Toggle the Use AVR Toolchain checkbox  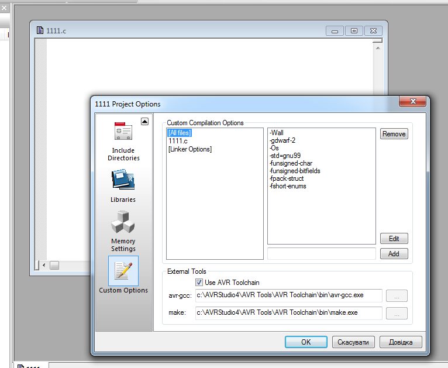tap(199, 283)
